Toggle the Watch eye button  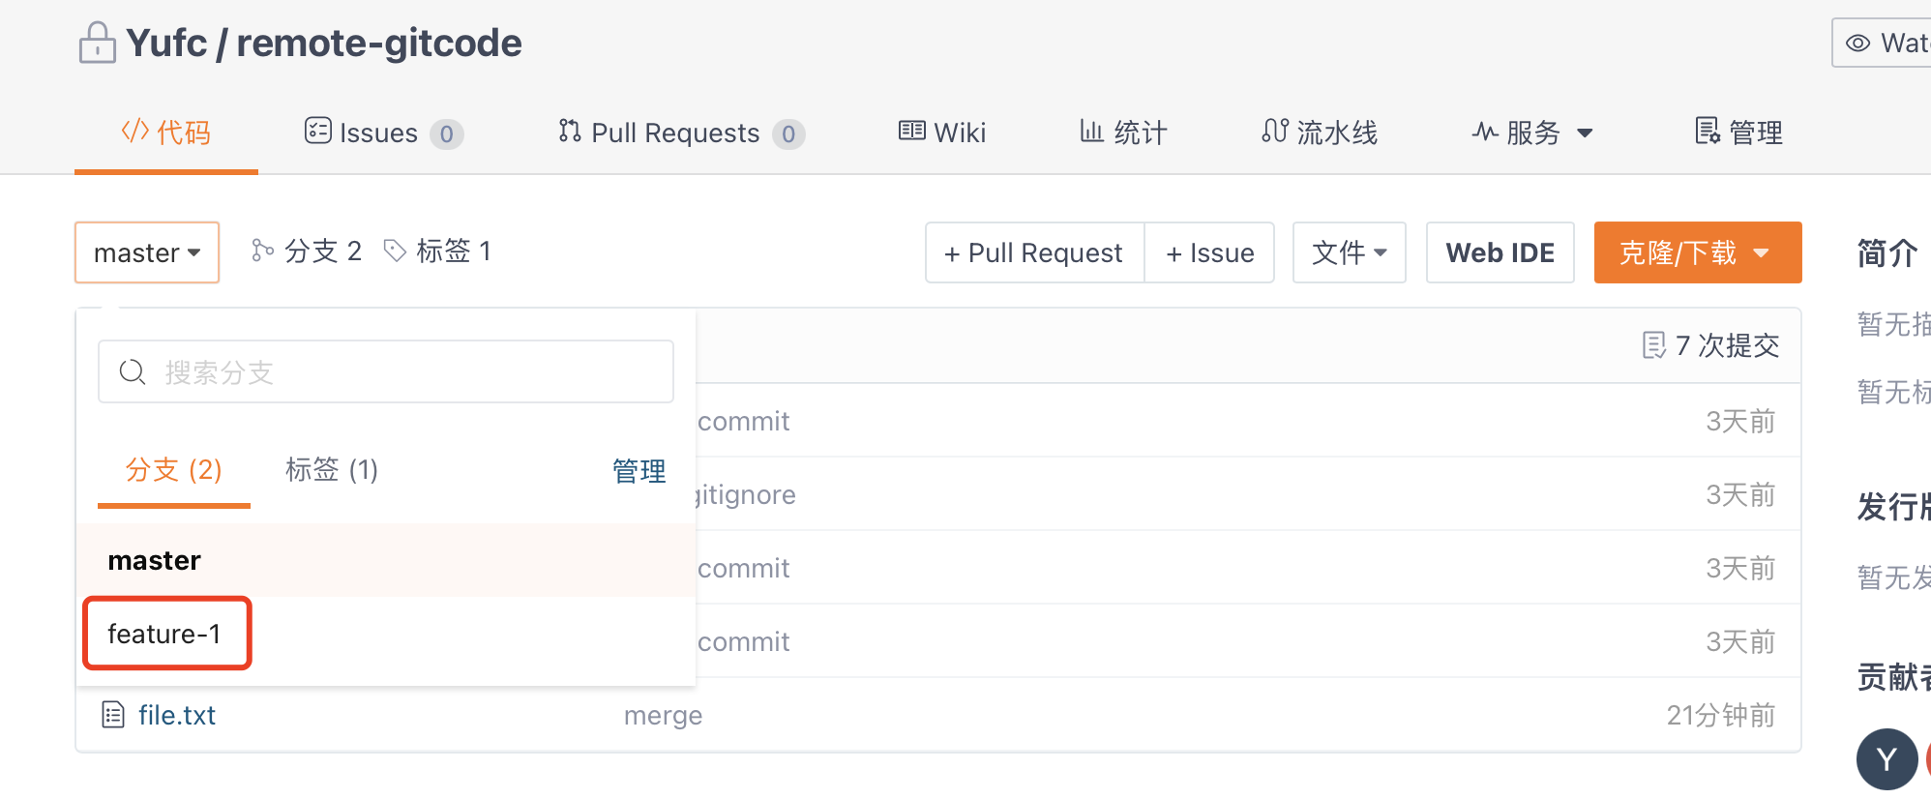(1882, 44)
